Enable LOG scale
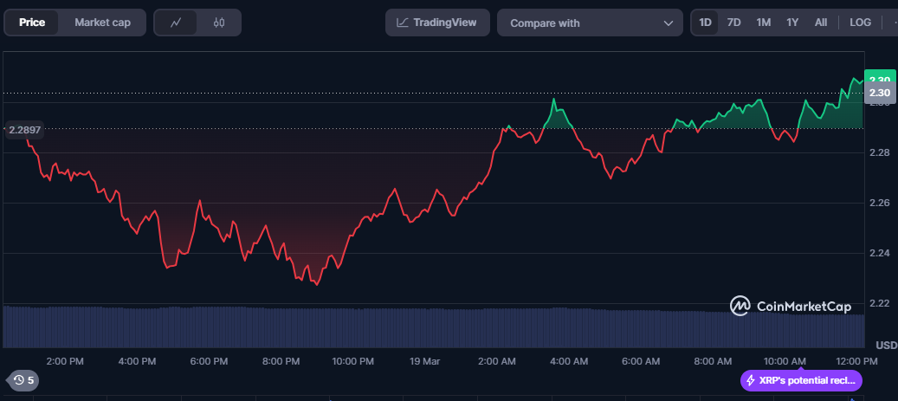This screenshot has height=401, width=898. coord(860,23)
